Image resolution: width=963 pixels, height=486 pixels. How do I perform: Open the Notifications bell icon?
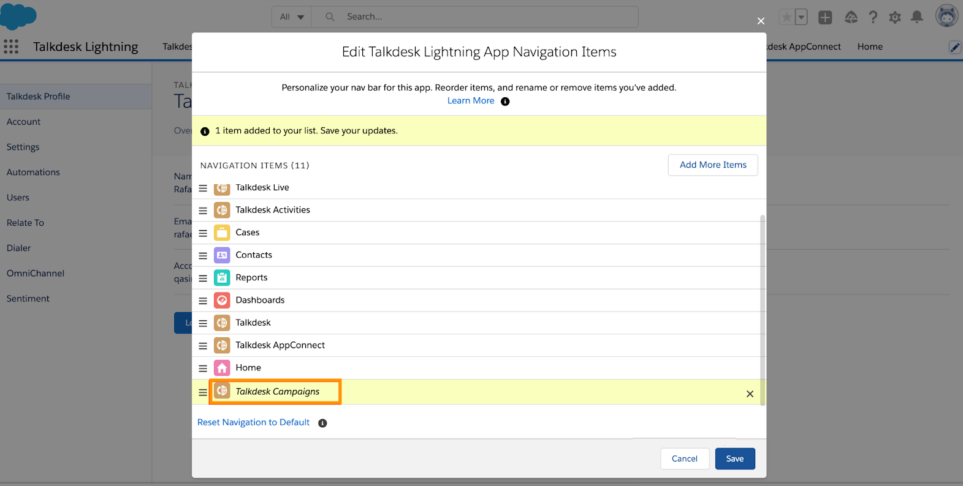click(x=917, y=17)
